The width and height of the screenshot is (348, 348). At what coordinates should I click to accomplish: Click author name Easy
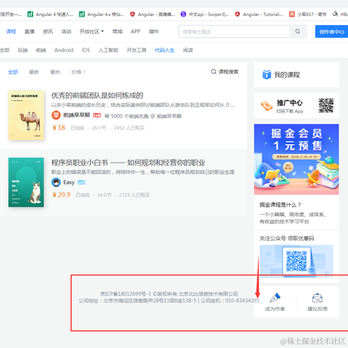coord(69,182)
